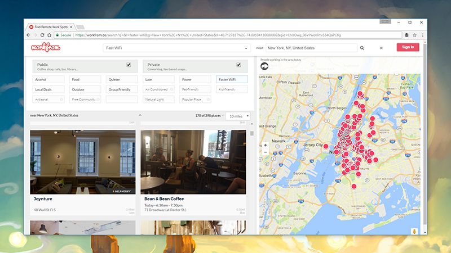
Task: Click arrow next to 178 of 398 places
Action: (223, 116)
